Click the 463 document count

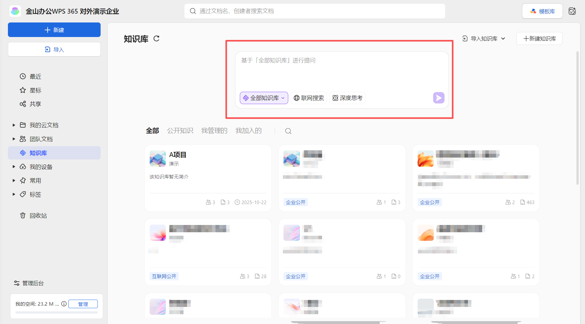(x=527, y=202)
